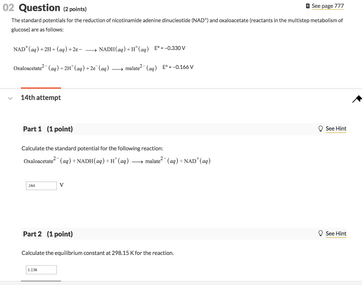Click the ebook icon beside See page 777
Image resolution: width=362 pixels, height=285 pixels.
pyautogui.click(x=308, y=6)
